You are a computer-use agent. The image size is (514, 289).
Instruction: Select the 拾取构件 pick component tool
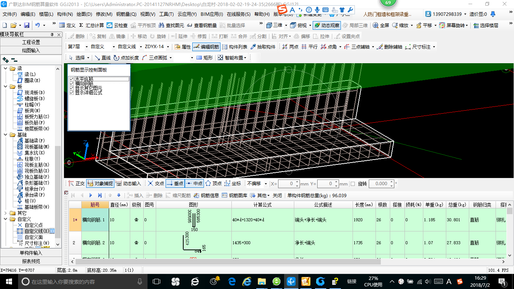(263, 47)
